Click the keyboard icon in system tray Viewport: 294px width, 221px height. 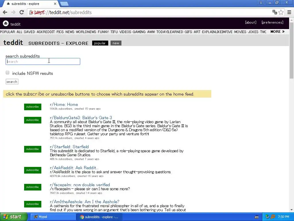(257, 217)
